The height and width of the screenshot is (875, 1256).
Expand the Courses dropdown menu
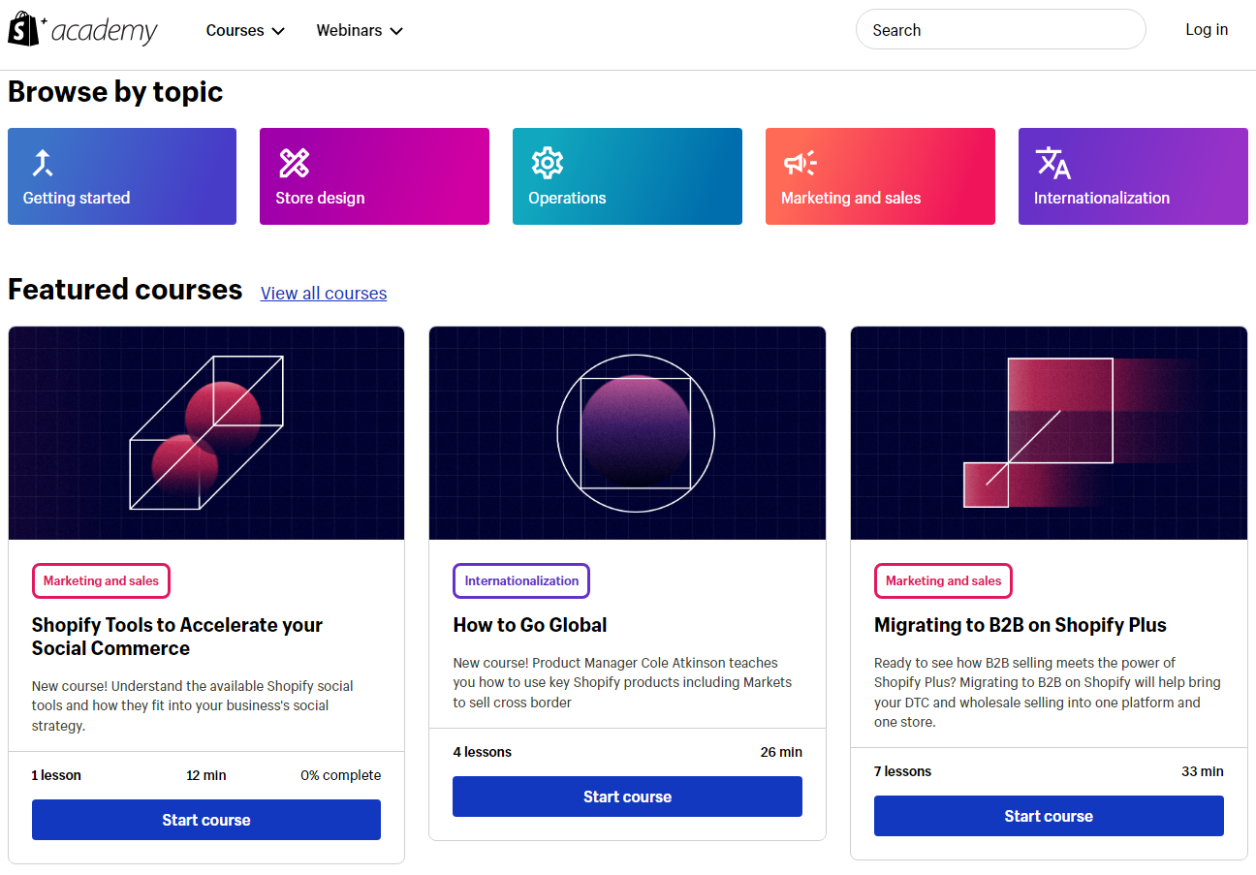245,30
